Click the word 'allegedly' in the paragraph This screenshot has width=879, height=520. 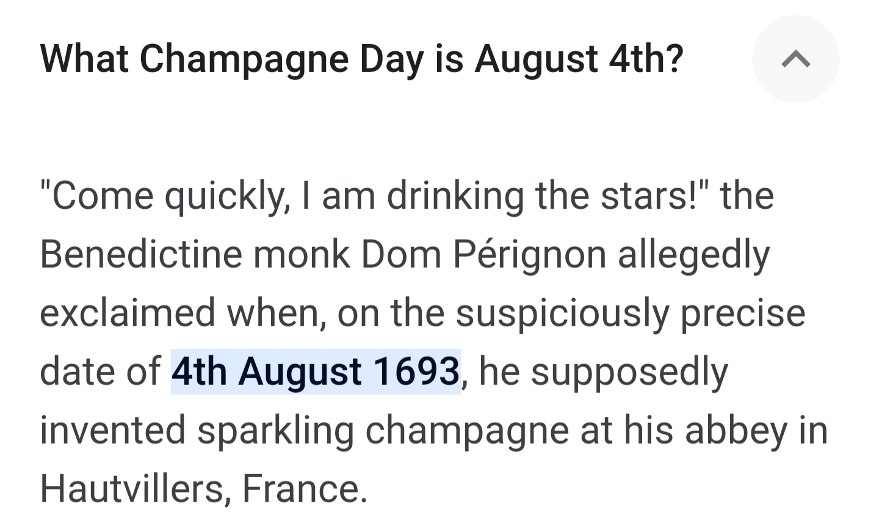point(693,255)
